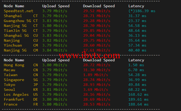Click the first Latency column header
The height and width of the screenshot is (111, 181).
pos(136,6)
